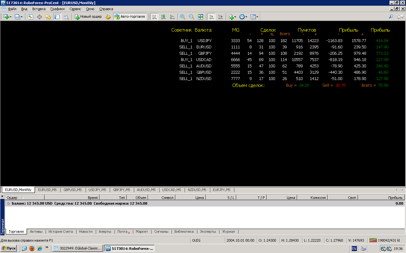Switch chart to bar chart mode
The height and width of the screenshot is (253, 406).
point(154,17)
